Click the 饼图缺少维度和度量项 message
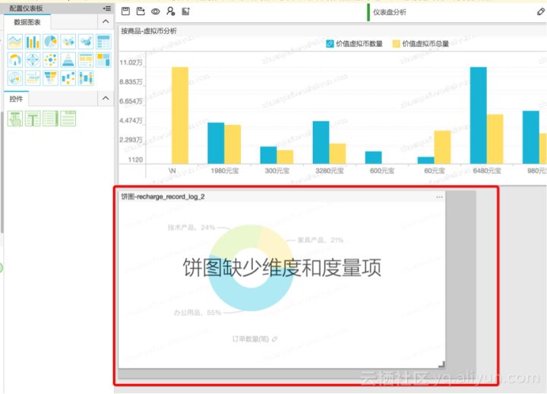Screen dimensions: 547x394 (x=282, y=267)
